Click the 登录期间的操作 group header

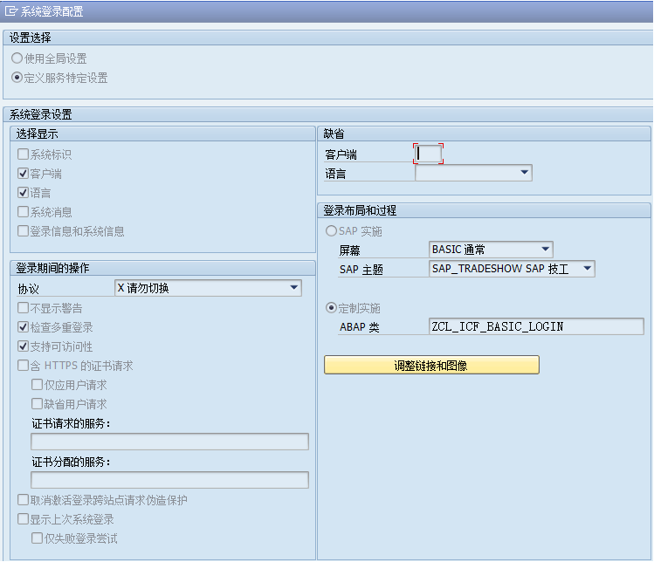point(53,268)
